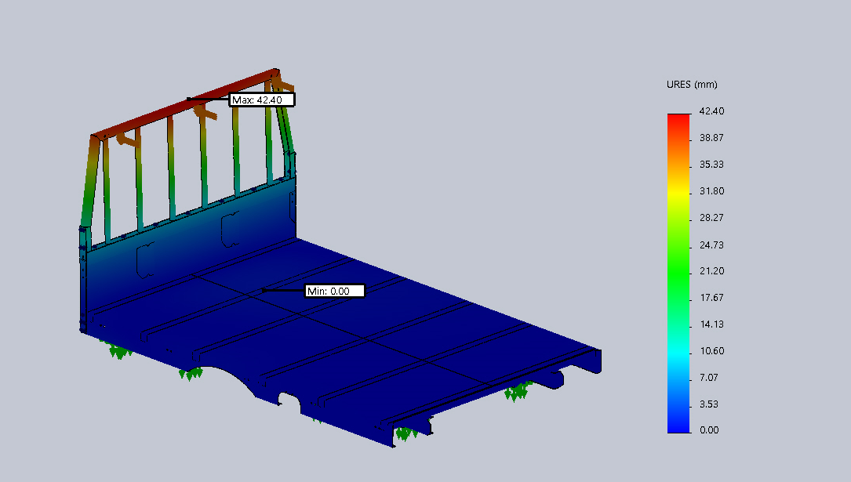The height and width of the screenshot is (482, 851).
Task: Click the 3.53 legend value
Action: click(709, 404)
